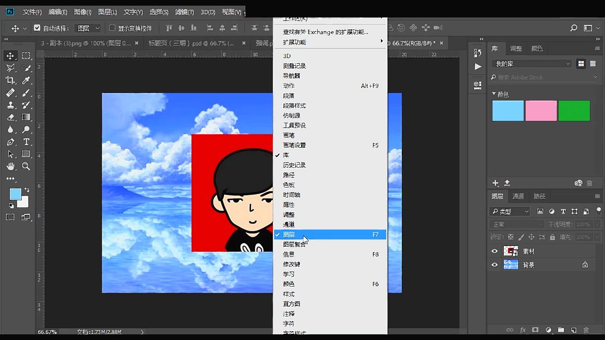Screen dimensions: 605x340
Task: Switch to the 通道 tab
Action: point(518,196)
